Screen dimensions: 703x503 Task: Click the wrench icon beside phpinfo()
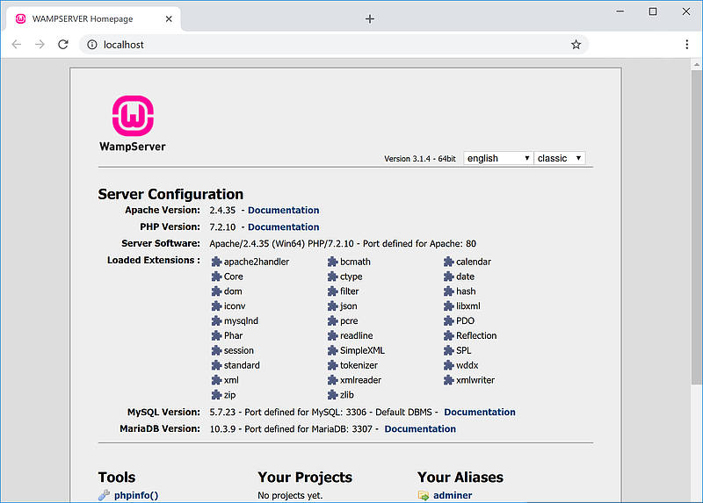pyautogui.click(x=104, y=495)
